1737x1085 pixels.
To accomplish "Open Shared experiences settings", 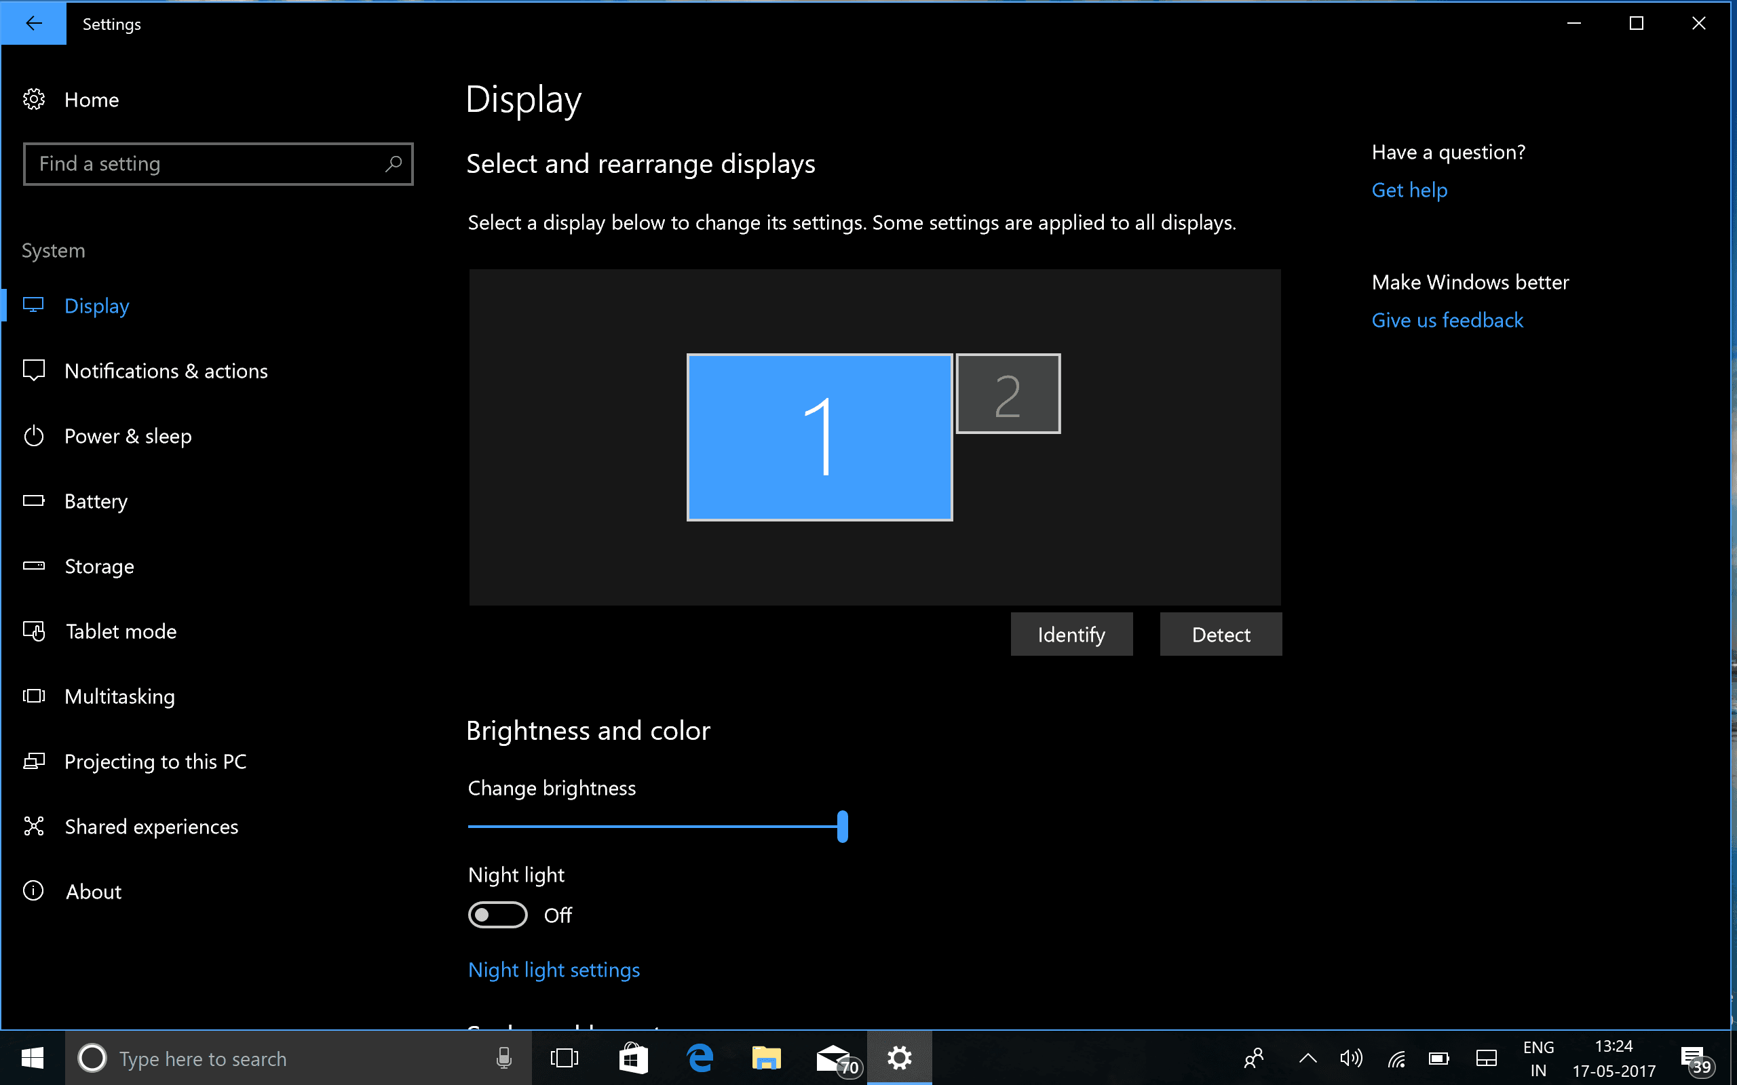I will click(151, 826).
